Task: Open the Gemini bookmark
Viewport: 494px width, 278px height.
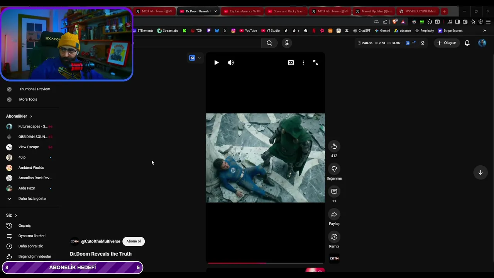Action: point(382,31)
